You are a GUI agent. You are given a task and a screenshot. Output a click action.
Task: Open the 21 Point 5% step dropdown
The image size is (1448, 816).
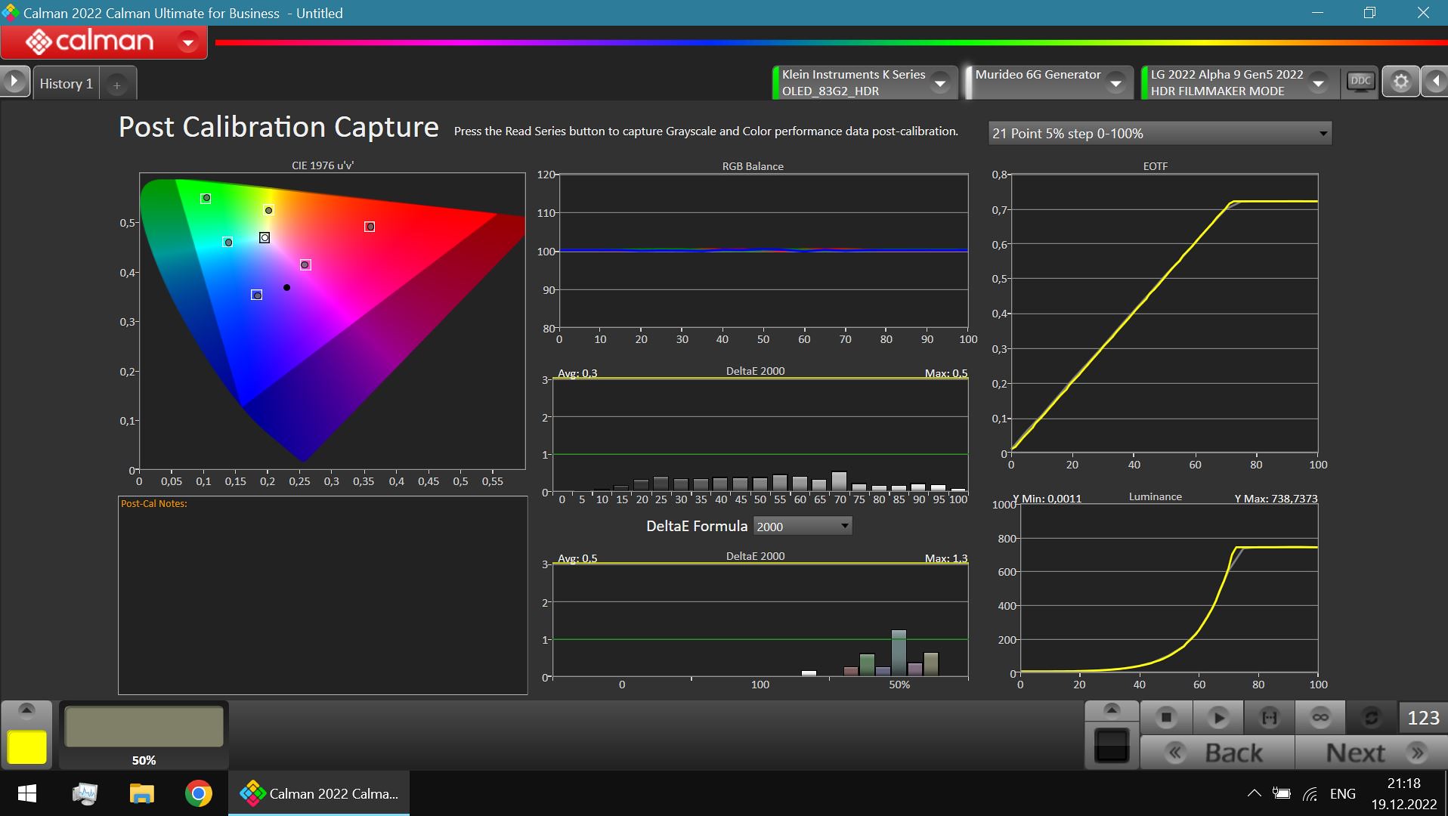1159,134
